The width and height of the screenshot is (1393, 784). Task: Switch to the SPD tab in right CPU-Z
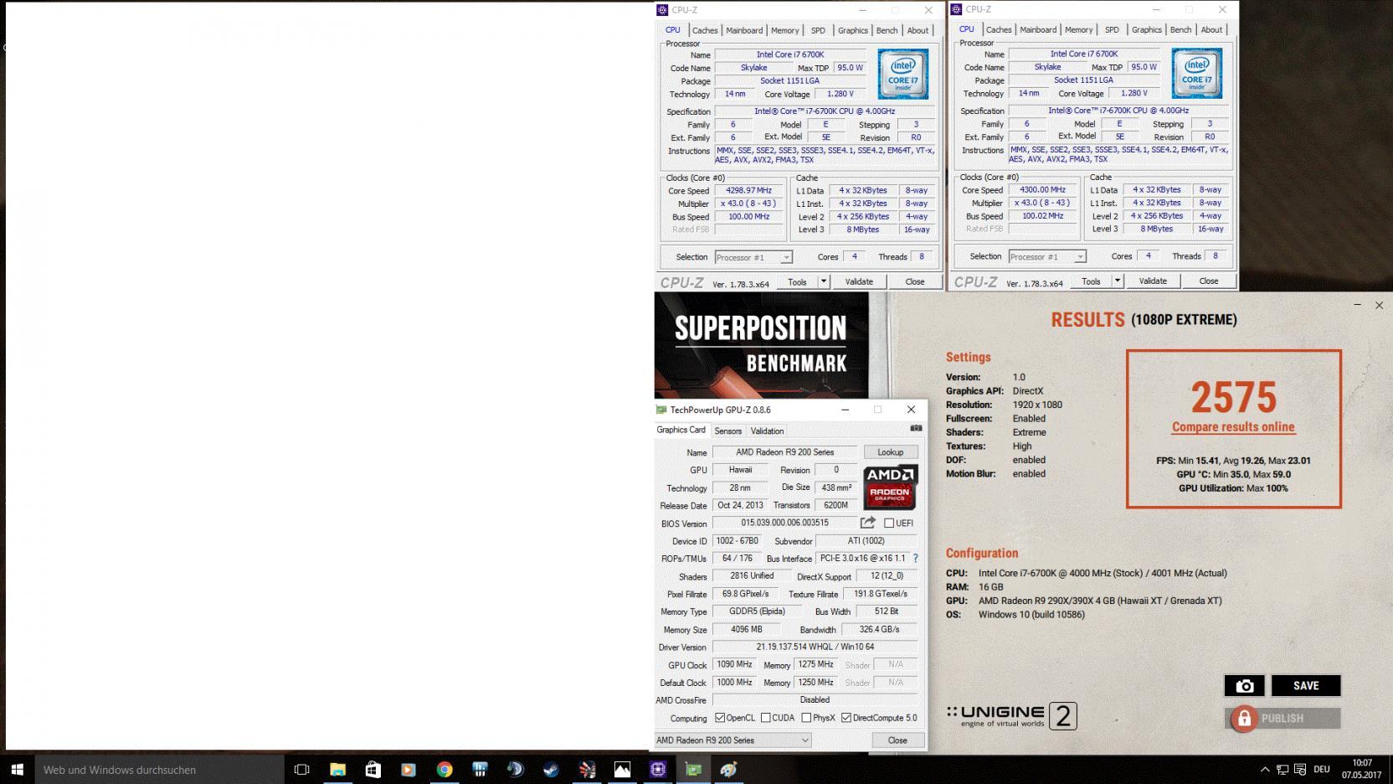tap(1112, 29)
